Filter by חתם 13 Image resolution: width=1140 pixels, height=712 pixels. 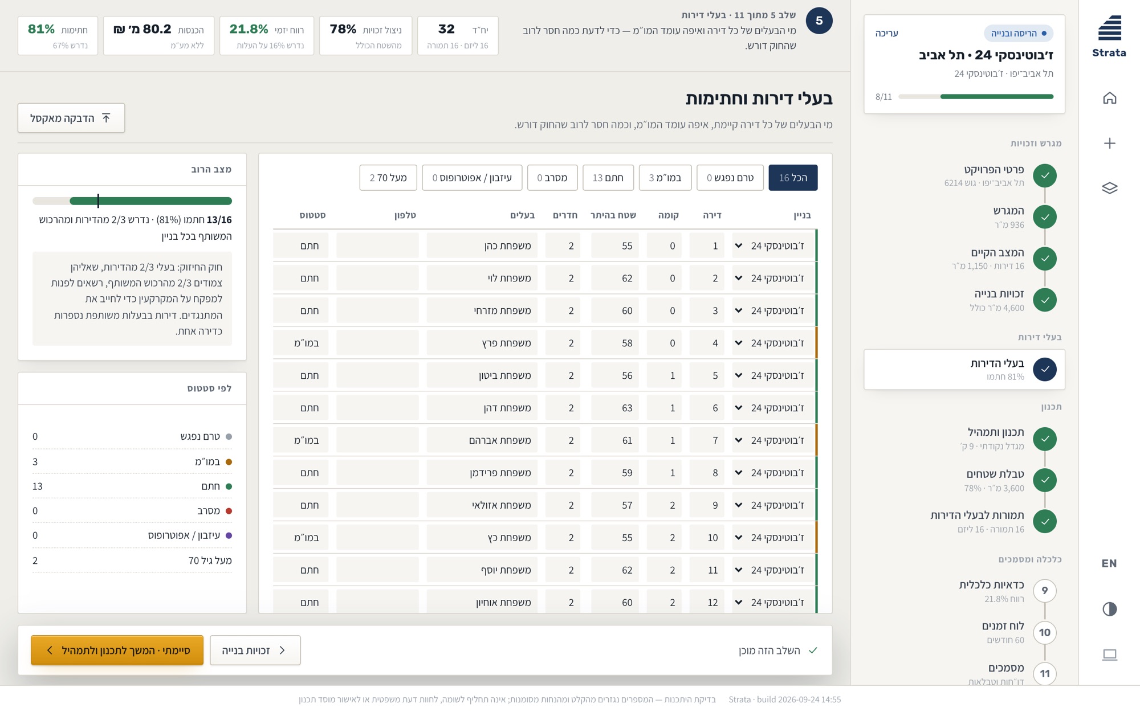[x=608, y=178]
